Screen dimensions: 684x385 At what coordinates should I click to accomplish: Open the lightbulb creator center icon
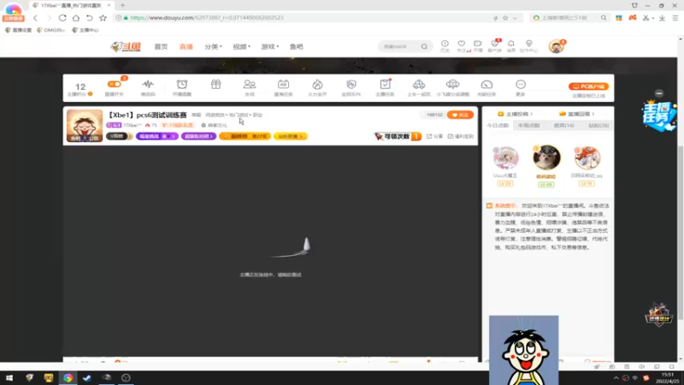[x=528, y=44]
